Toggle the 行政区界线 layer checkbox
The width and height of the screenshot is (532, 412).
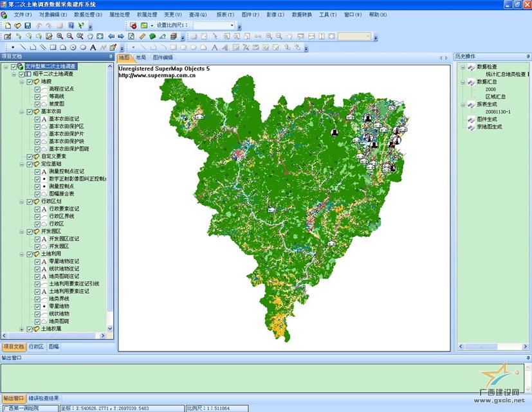pos(38,217)
